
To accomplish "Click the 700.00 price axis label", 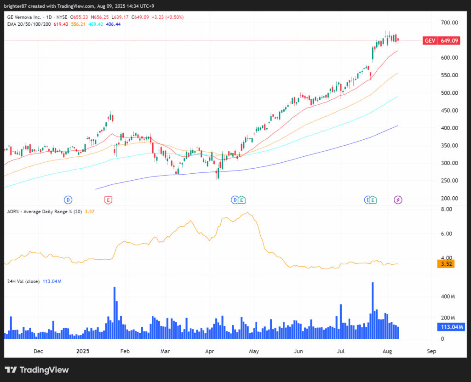I will 449,23.
